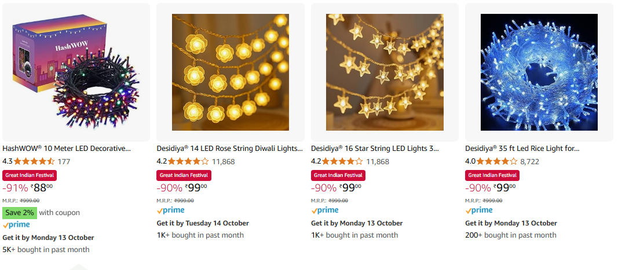Open the 4.2 star rating of Star String lights
The height and width of the screenshot is (270, 618).
pos(342,161)
